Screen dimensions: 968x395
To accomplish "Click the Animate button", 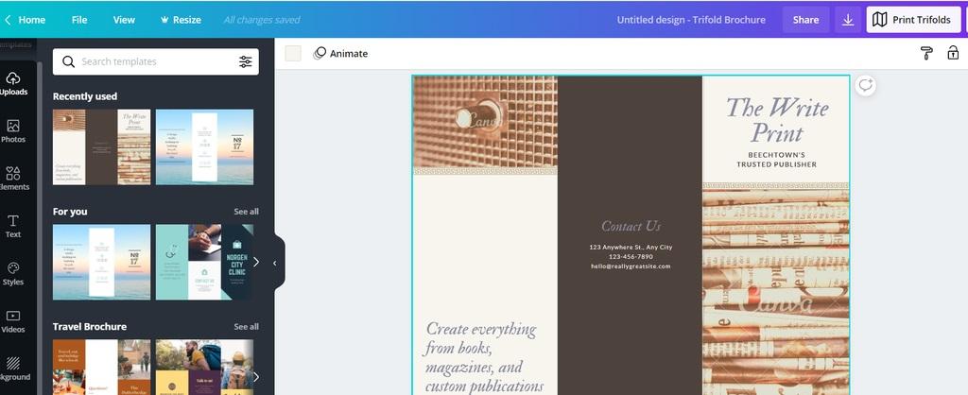I will click(x=340, y=53).
